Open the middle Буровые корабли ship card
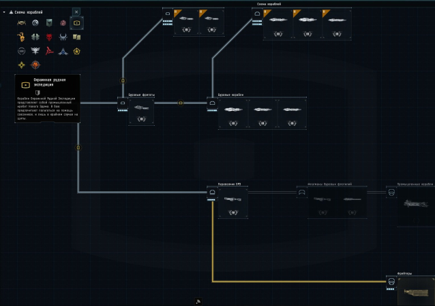The height and width of the screenshot is (306, 435). (x=262, y=114)
